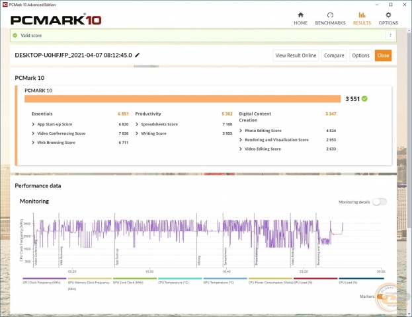Click the overall score 3 551
Viewport: 412px width, 317px height.
click(x=352, y=99)
